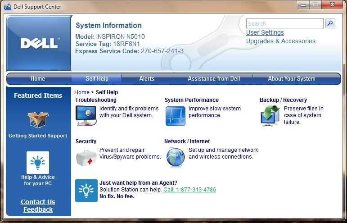Click the Home breadcrumb link

[x=82, y=92]
